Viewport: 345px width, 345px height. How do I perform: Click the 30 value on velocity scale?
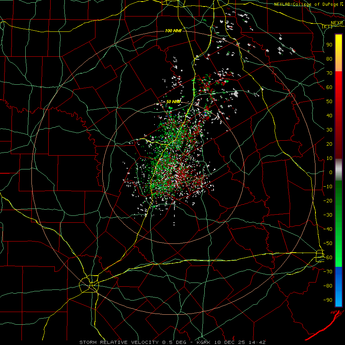pos(329,130)
